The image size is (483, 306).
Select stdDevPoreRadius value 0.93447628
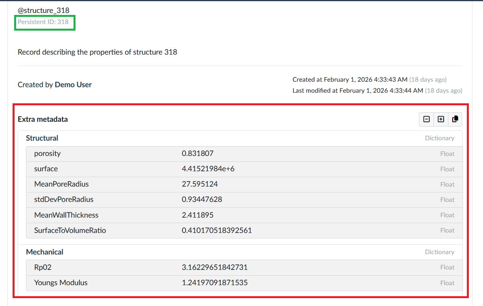click(202, 200)
